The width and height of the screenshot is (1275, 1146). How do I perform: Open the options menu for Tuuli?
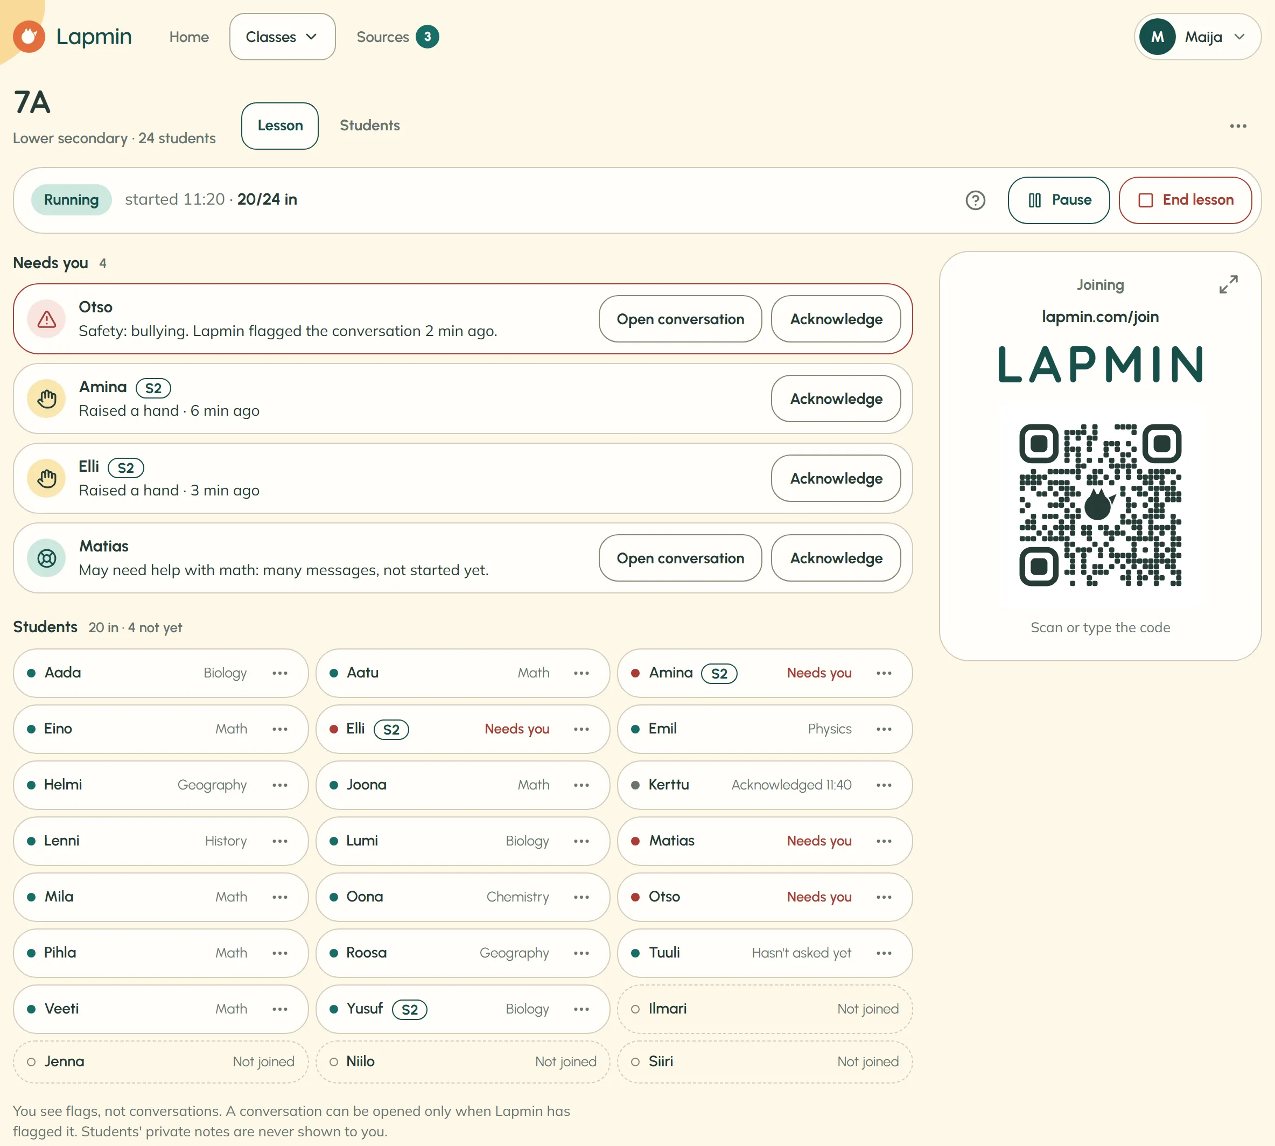coord(884,953)
